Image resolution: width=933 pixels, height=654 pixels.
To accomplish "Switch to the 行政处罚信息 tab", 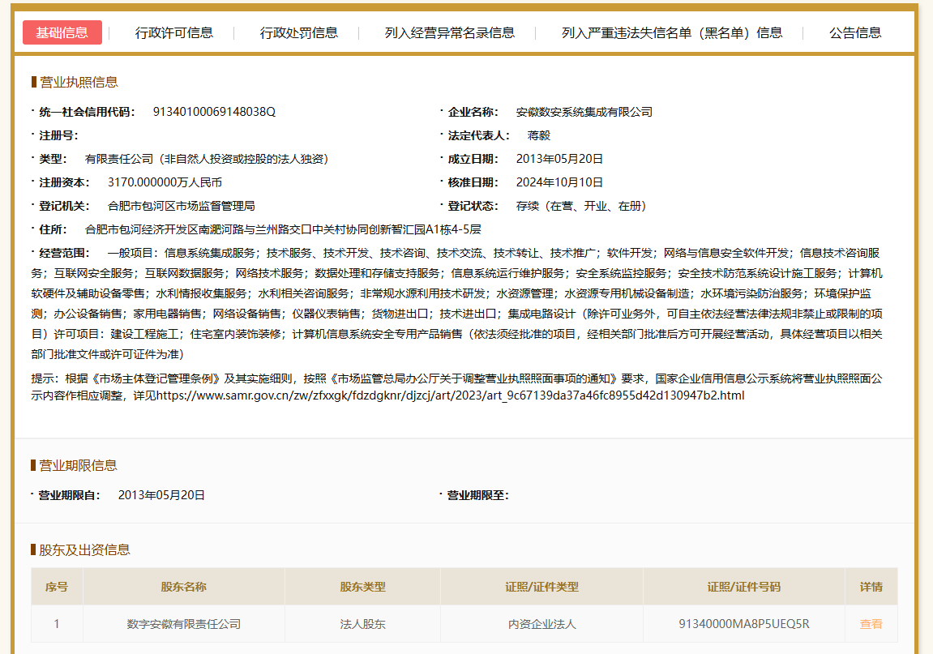I will click(x=298, y=32).
